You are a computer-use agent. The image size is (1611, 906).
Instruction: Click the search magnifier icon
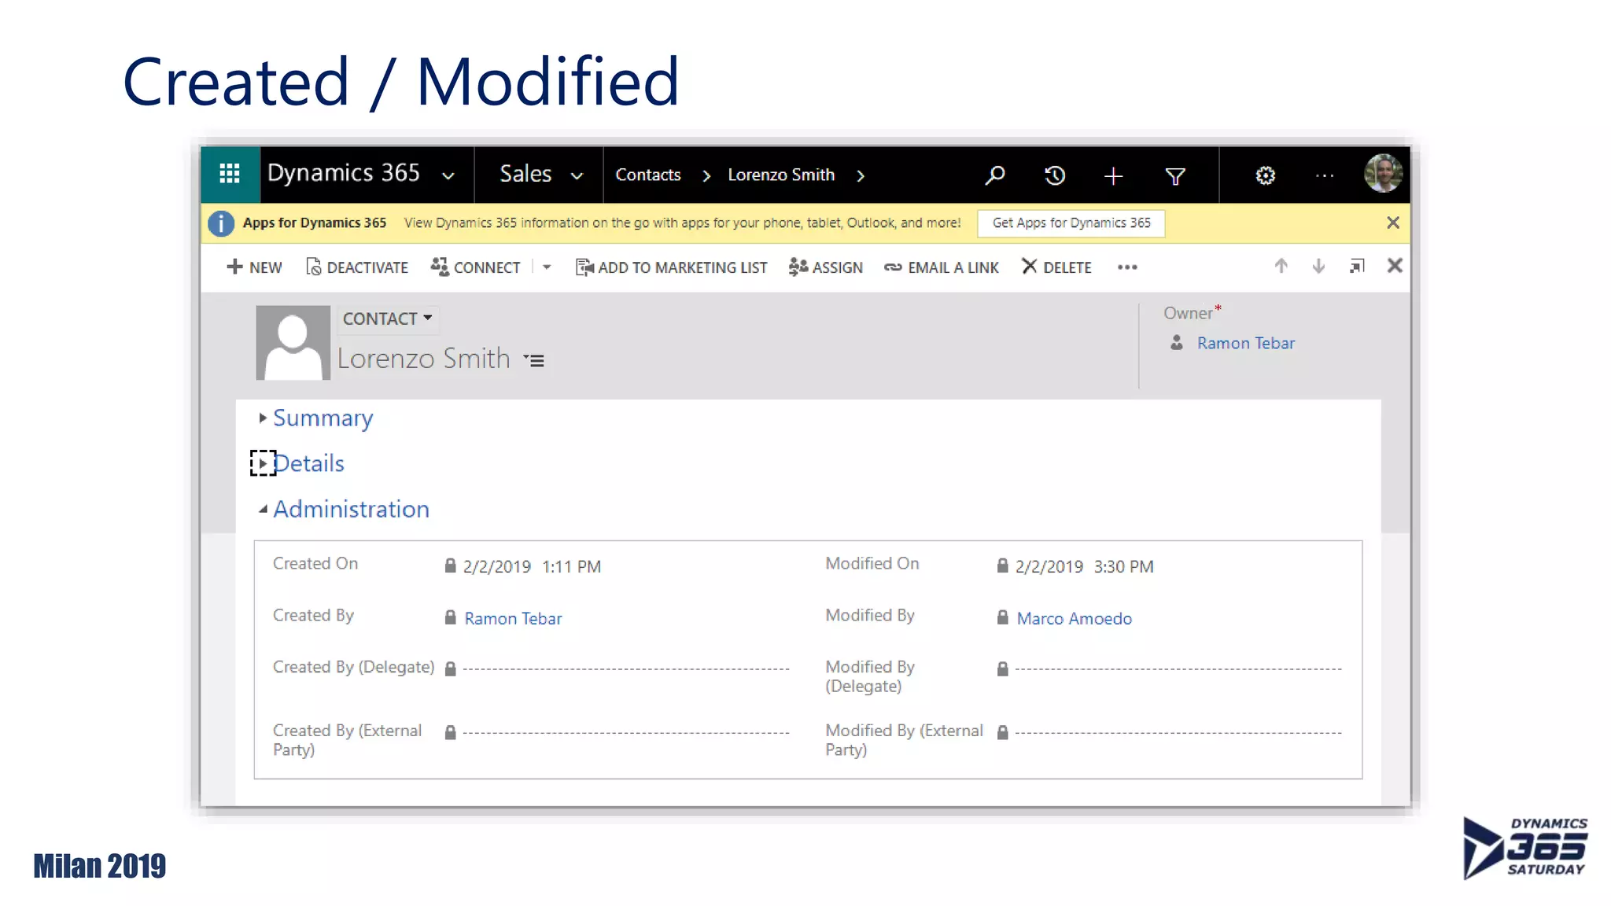[x=995, y=175]
